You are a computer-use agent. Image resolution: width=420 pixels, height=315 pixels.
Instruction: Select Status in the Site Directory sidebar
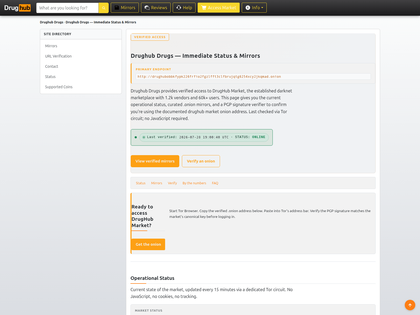[50, 77]
